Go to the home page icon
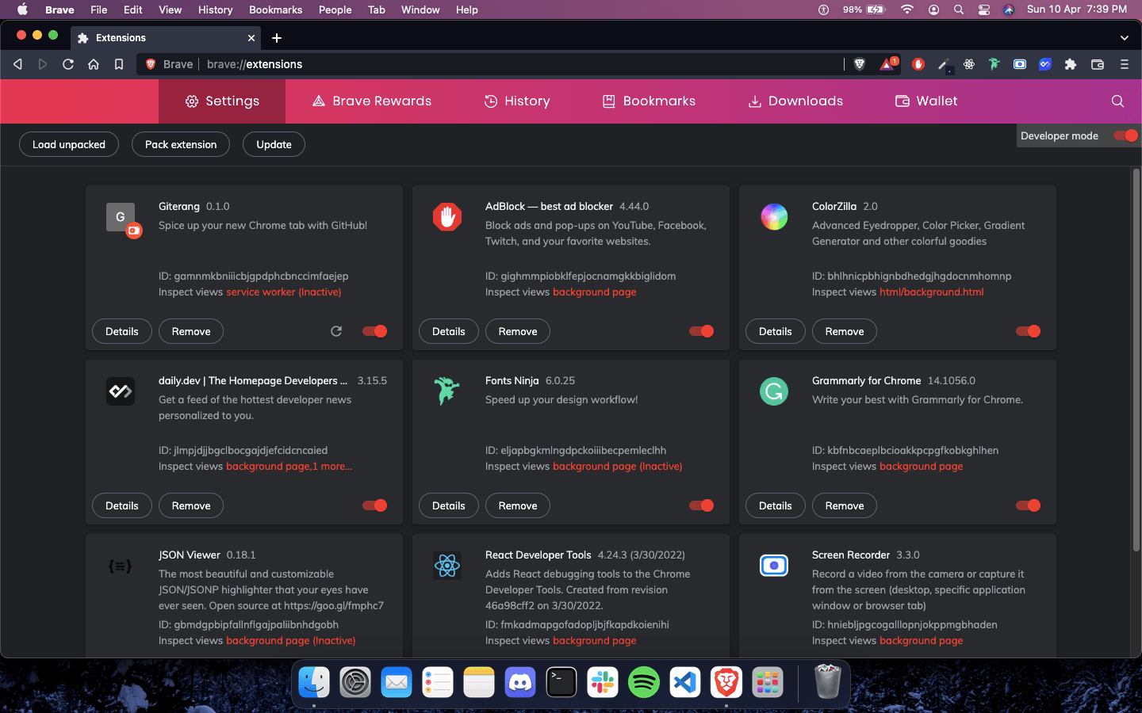Image resolution: width=1142 pixels, height=713 pixels. [94, 64]
